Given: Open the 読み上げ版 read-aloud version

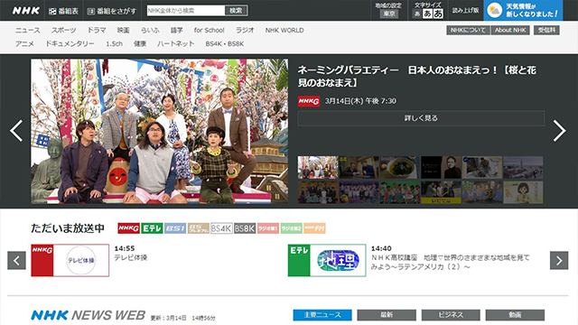Looking at the screenshot, I should (x=466, y=11).
